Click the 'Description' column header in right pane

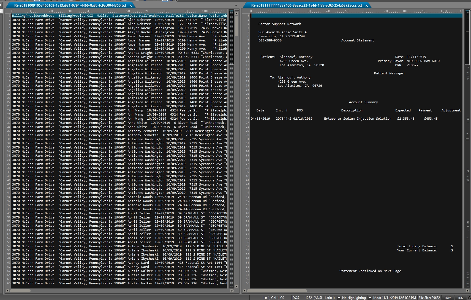tap(352, 110)
